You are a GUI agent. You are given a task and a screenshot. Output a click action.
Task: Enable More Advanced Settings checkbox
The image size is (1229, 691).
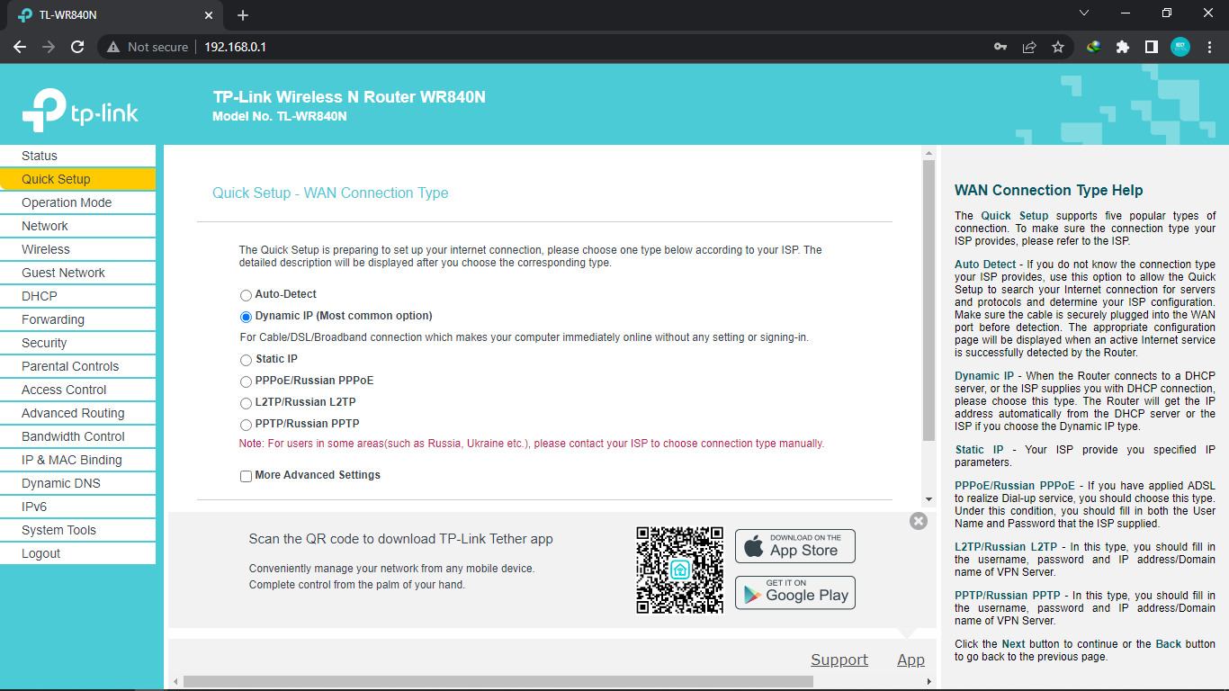(x=246, y=476)
